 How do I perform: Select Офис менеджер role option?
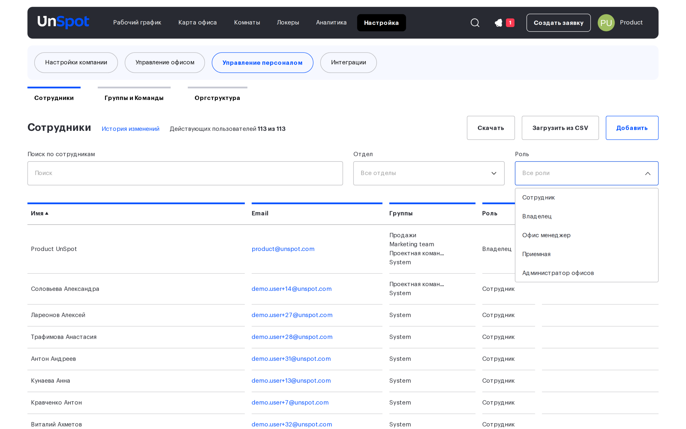click(x=586, y=235)
